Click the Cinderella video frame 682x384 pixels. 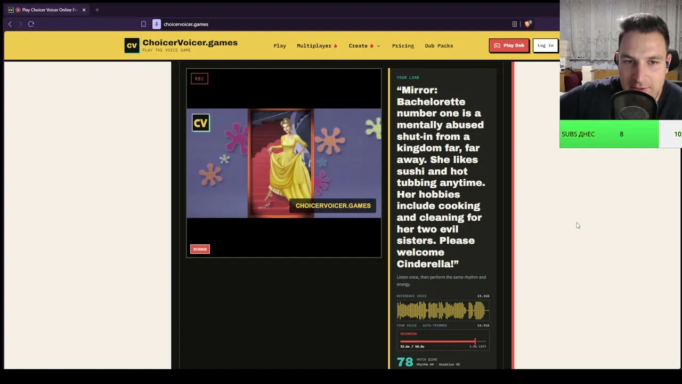click(284, 163)
